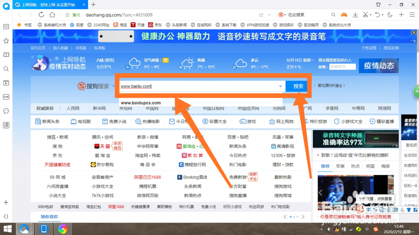Click the 邮箱 account input field
The image size is (419, 235).
tap(342, 66)
